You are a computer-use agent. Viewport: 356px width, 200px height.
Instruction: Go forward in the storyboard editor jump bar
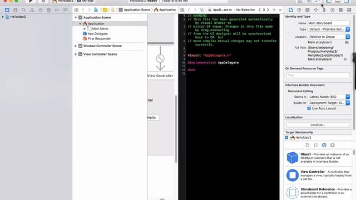[x=89, y=10]
